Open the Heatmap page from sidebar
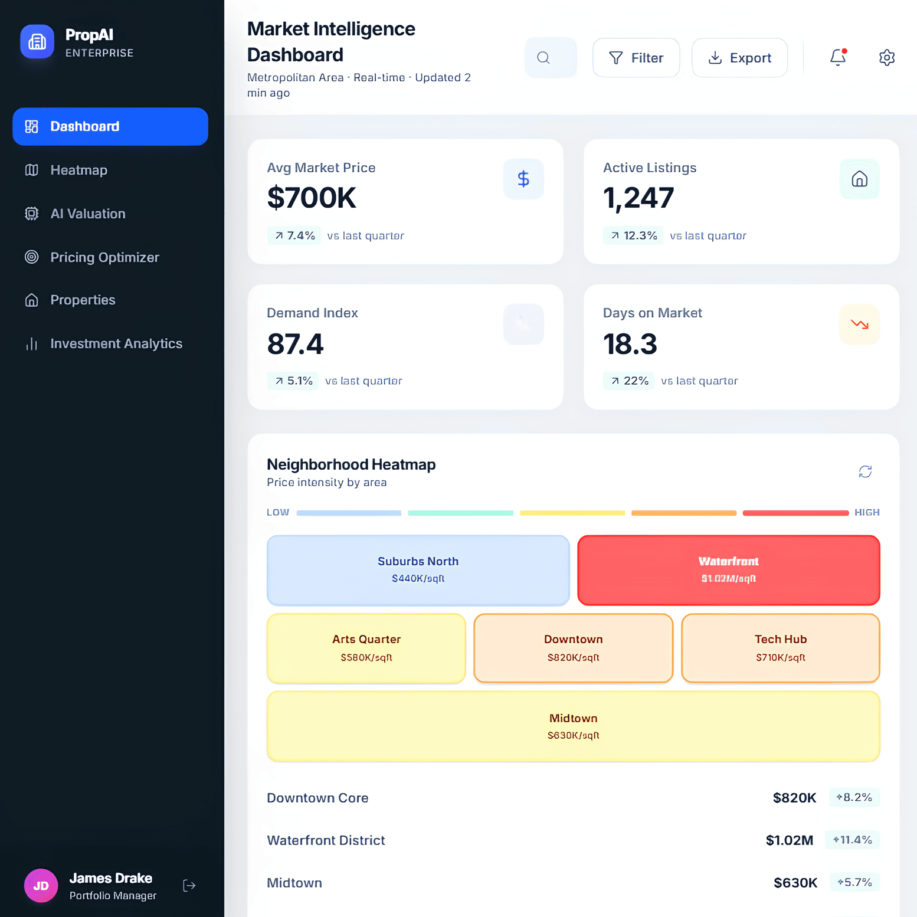 tap(78, 170)
